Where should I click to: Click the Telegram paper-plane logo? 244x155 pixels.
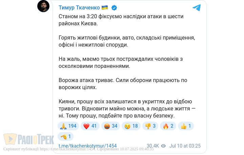click(197, 8)
